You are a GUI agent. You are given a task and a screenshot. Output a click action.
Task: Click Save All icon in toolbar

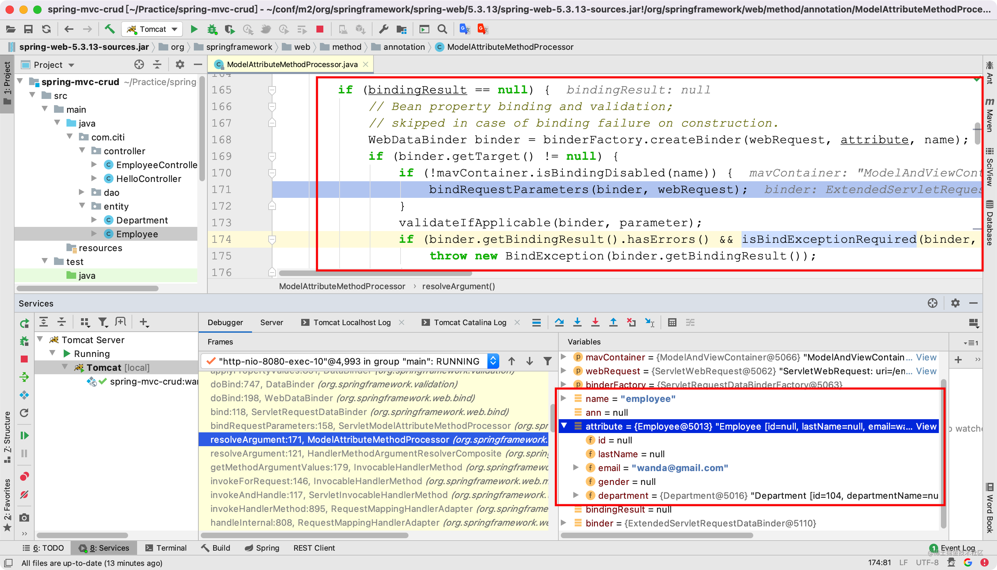click(x=28, y=29)
